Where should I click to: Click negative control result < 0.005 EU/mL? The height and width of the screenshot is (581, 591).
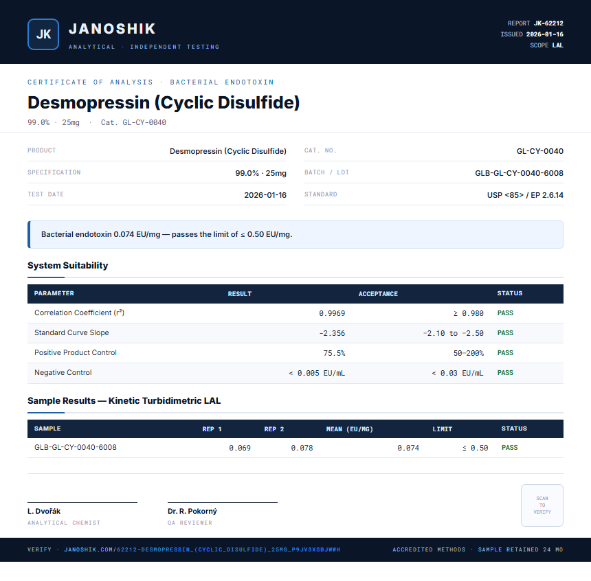click(317, 373)
